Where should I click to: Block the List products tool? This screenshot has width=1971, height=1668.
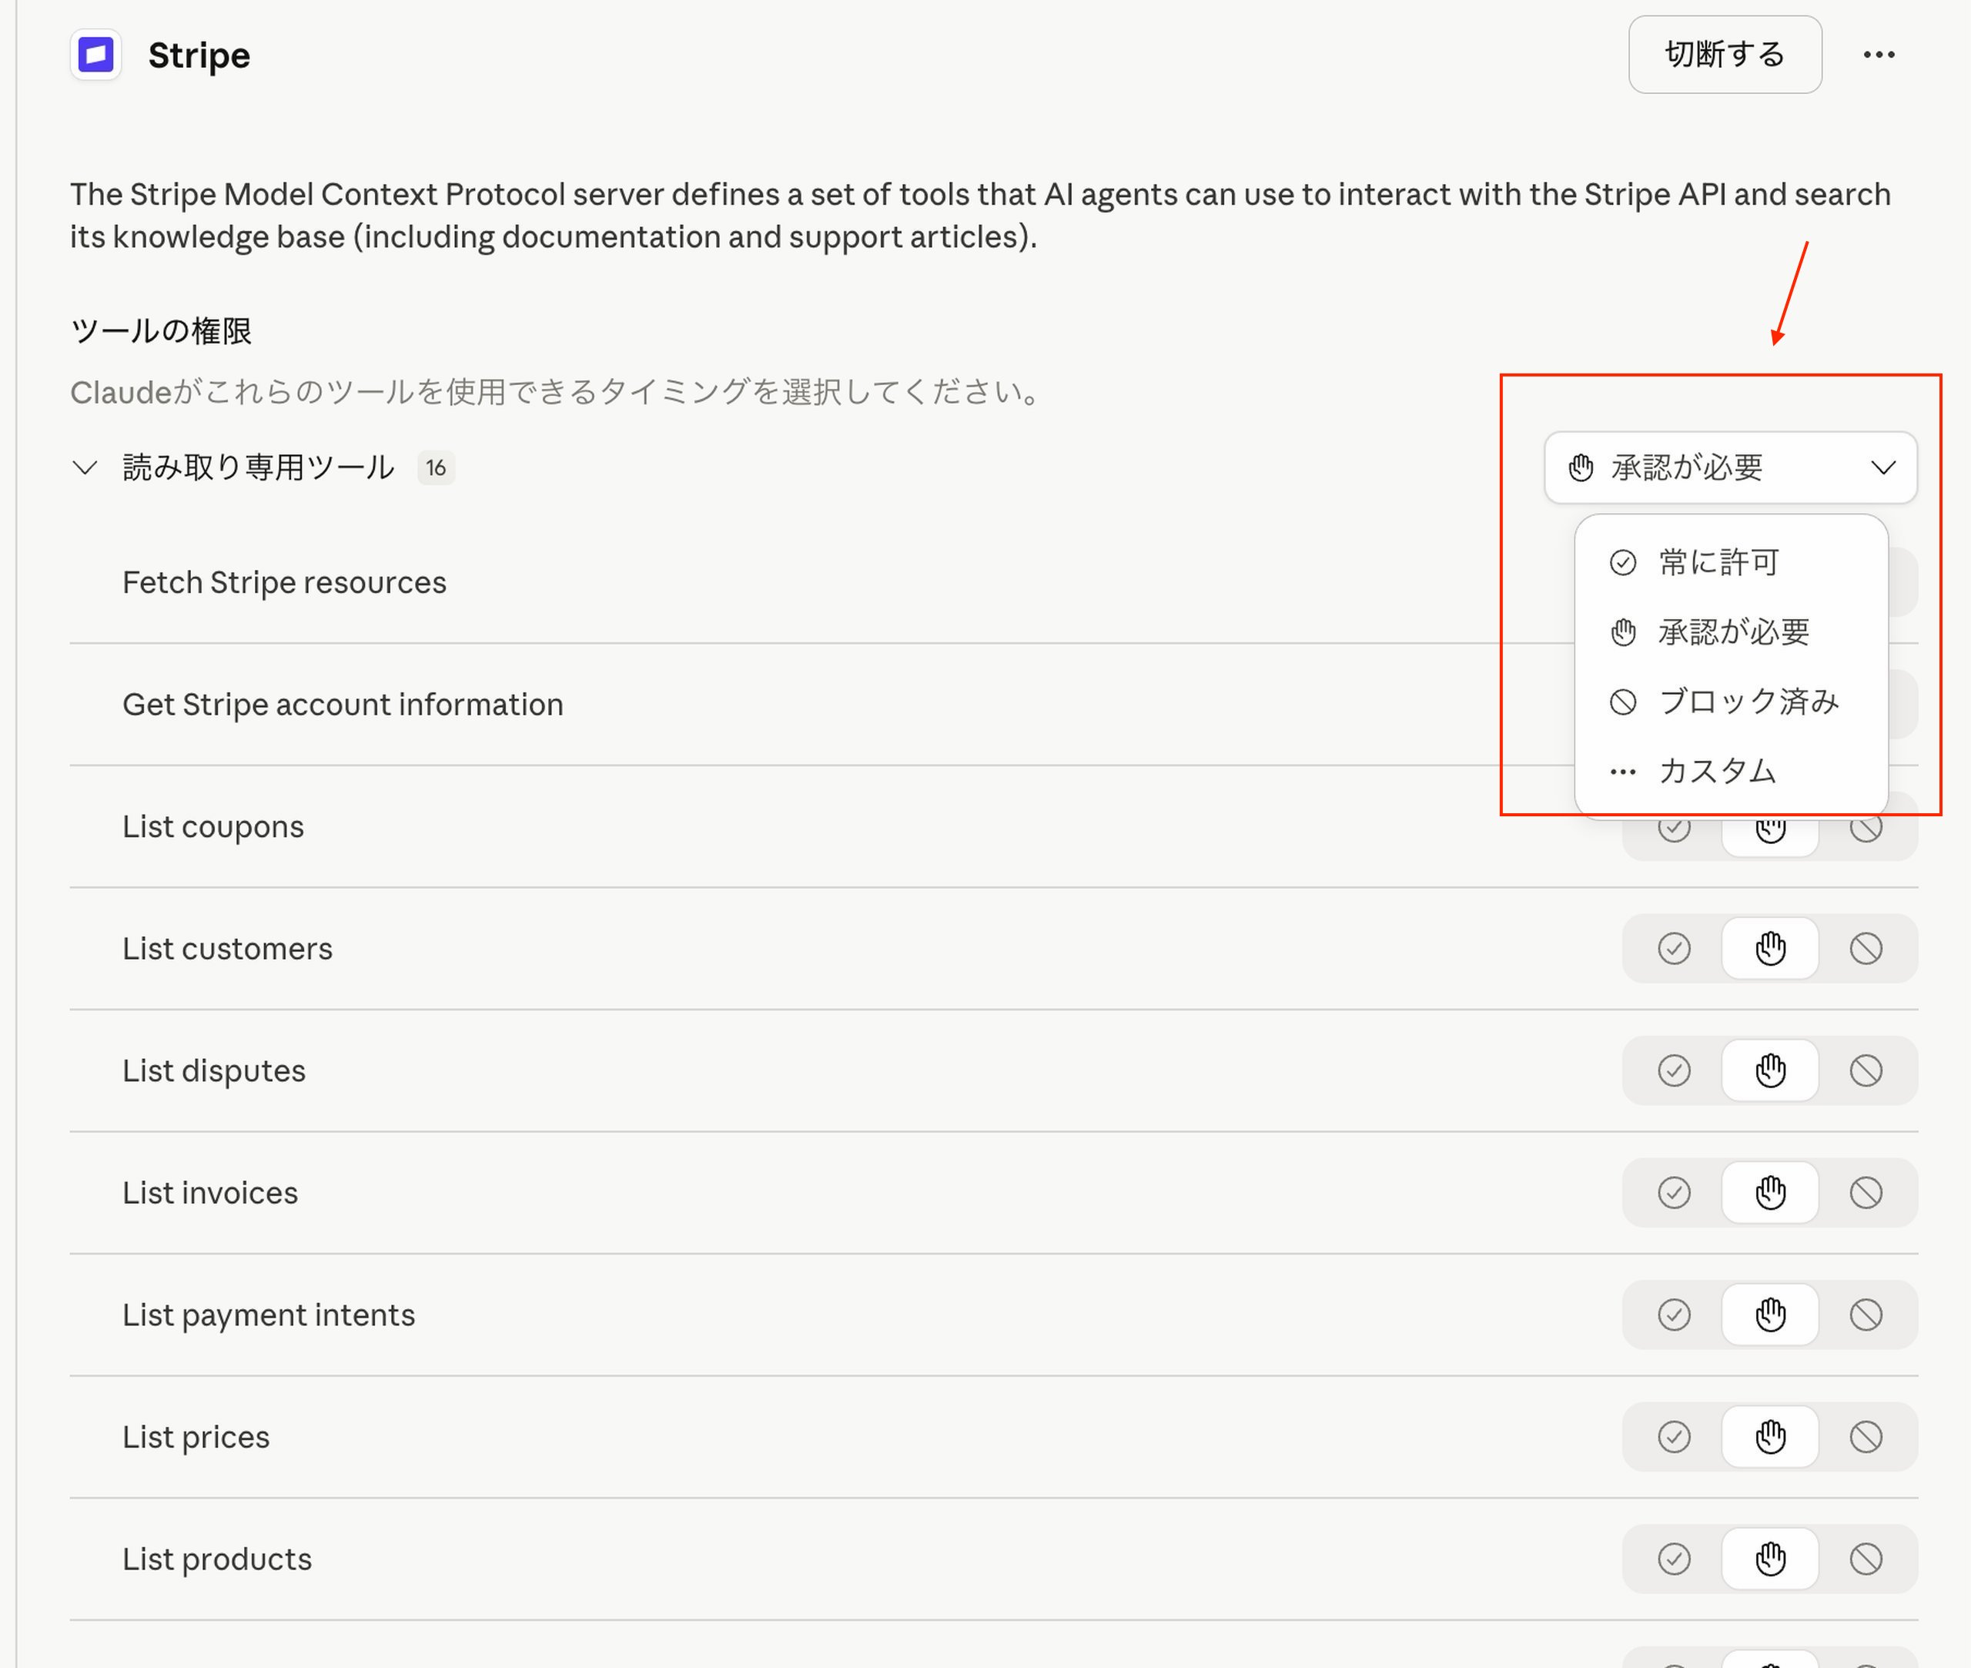[1865, 1559]
